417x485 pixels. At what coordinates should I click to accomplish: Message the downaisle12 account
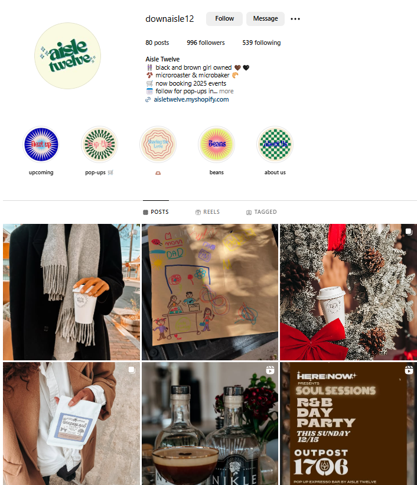(x=265, y=19)
